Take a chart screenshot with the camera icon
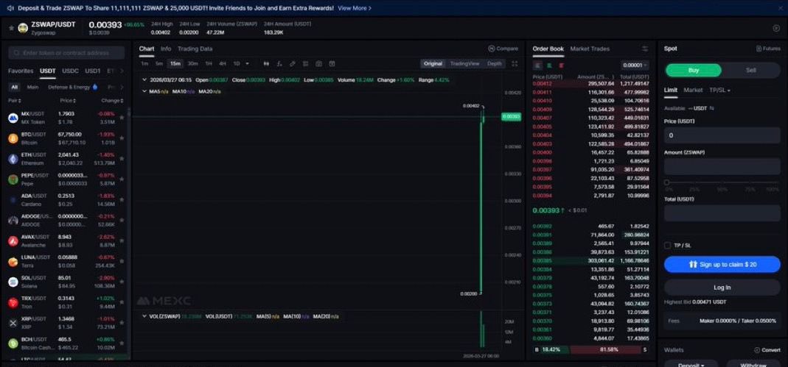This screenshot has width=788, height=367. pyautogui.click(x=318, y=64)
